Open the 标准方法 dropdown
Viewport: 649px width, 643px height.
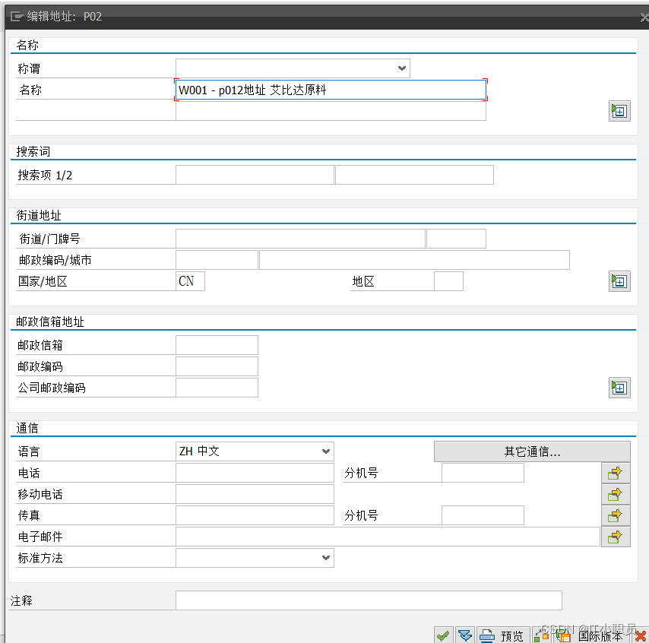click(325, 558)
